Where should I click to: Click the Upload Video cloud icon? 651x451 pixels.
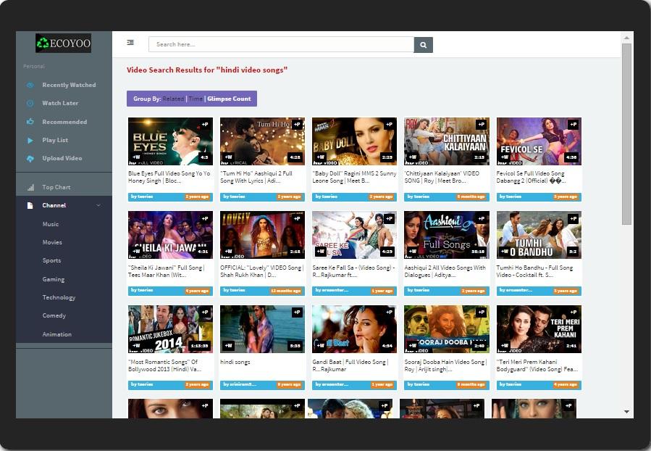(30, 159)
